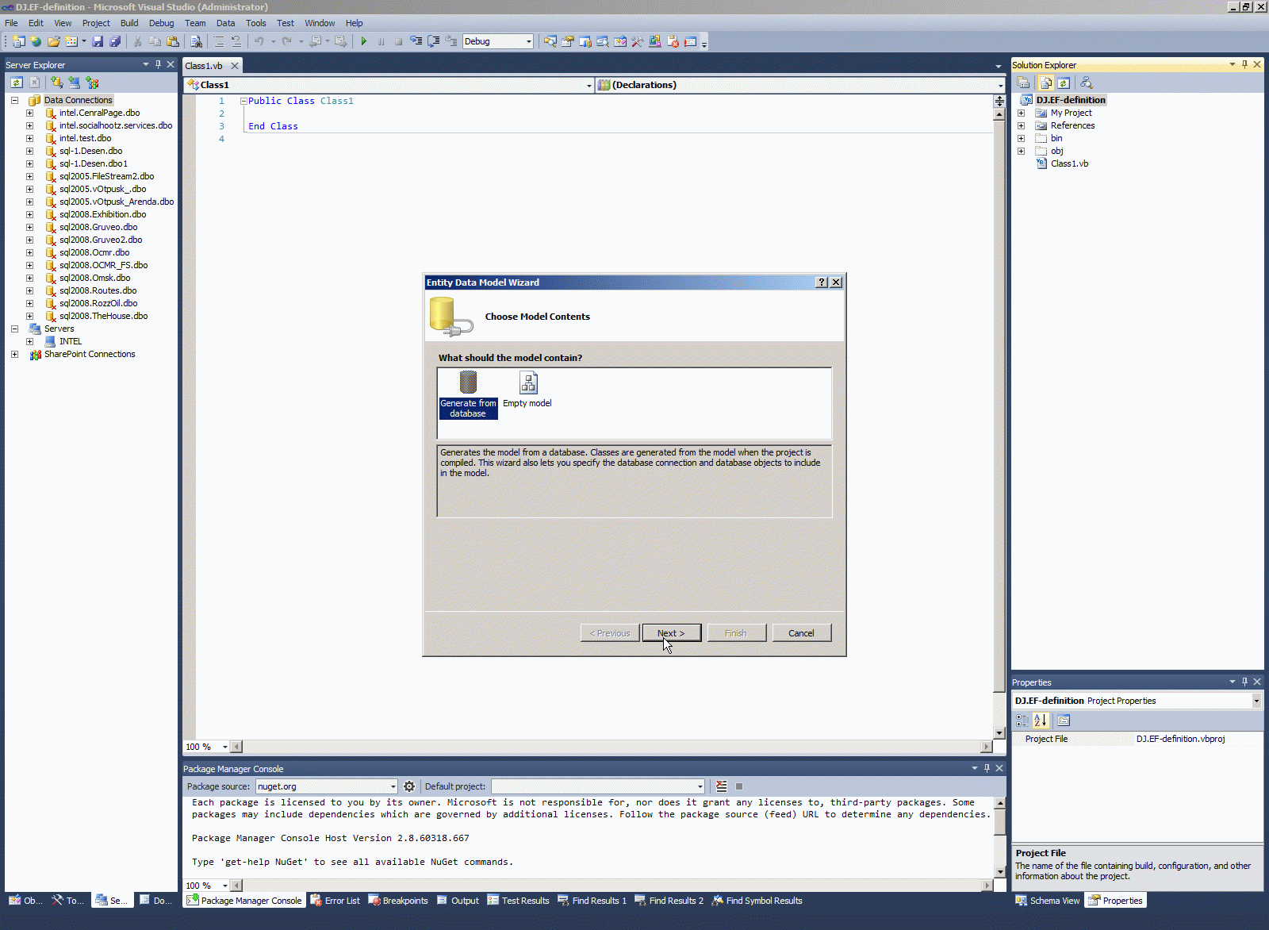Select the DJ.EF-definition project node
The width and height of the screenshot is (1269, 930).
pos(1070,100)
